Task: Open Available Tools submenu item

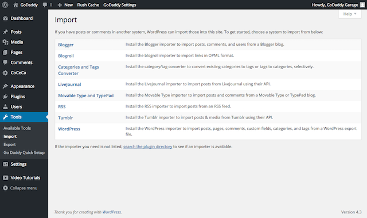Action: pos(17,128)
